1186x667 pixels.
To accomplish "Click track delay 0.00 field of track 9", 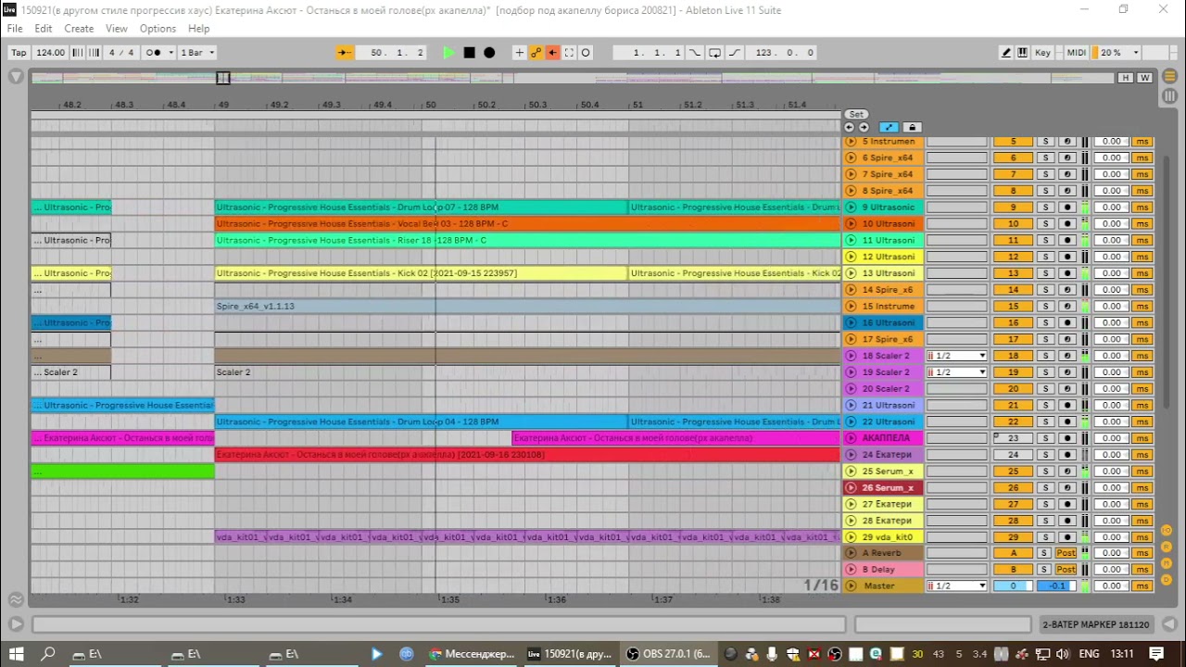I will pos(1111,208).
